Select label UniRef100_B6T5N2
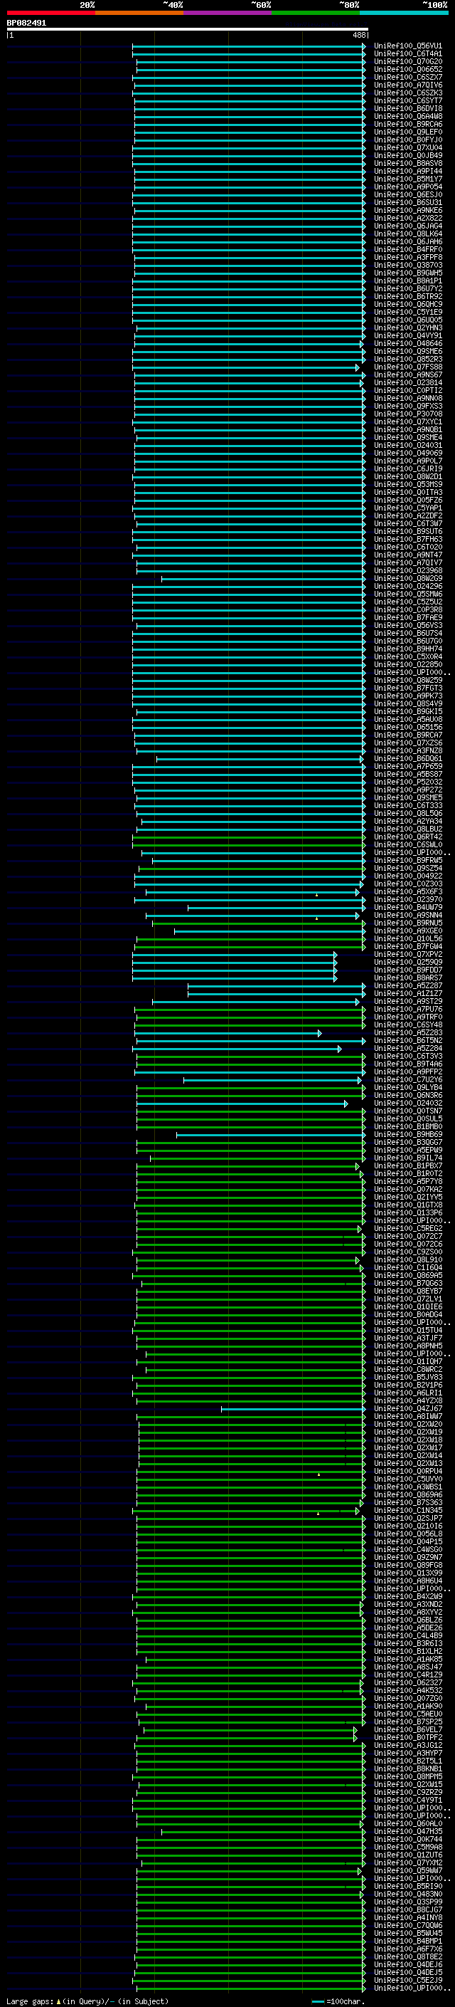Screen dimensions: 455x2007 click(407, 1040)
